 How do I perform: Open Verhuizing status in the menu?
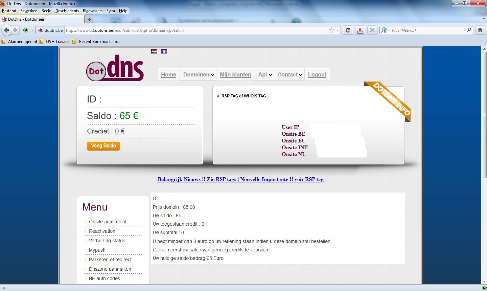pyautogui.click(x=107, y=241)
